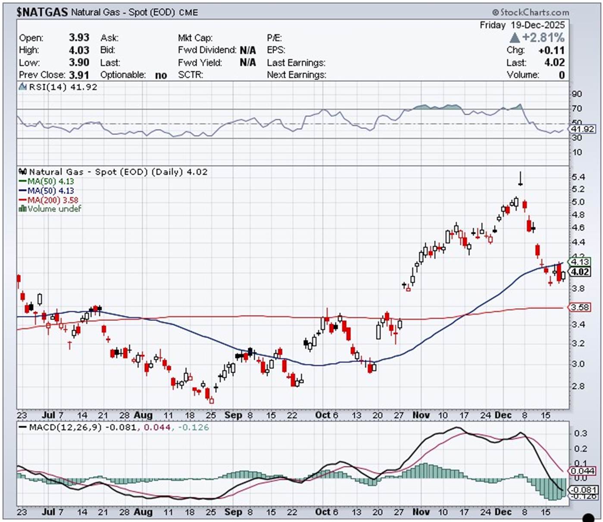Click the 0.044 MACD signal value tag
Screen dimensions: 603x522
[582, 471]
